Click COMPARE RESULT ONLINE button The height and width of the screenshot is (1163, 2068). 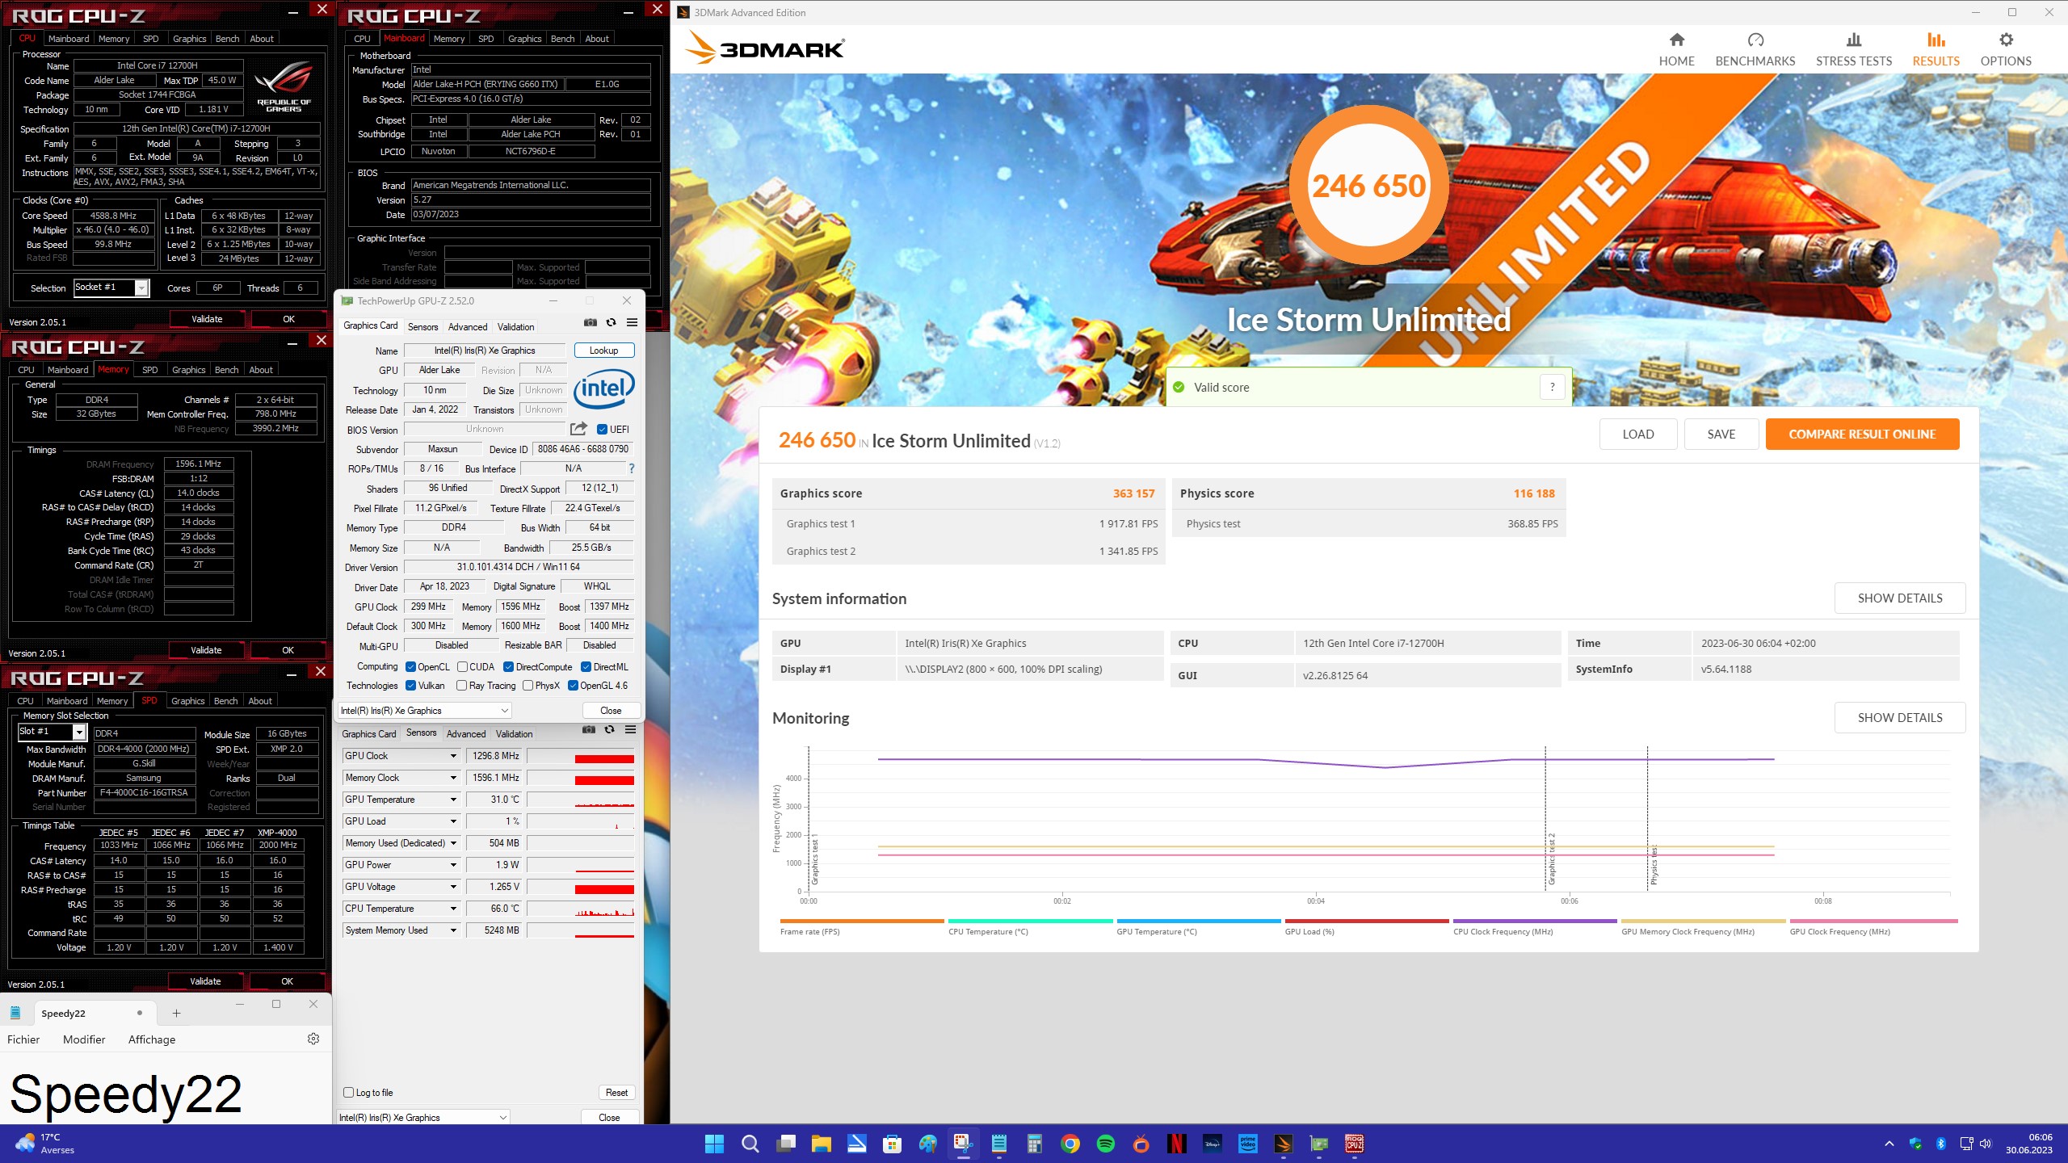pyautogui.click(x=1862, y=434)
